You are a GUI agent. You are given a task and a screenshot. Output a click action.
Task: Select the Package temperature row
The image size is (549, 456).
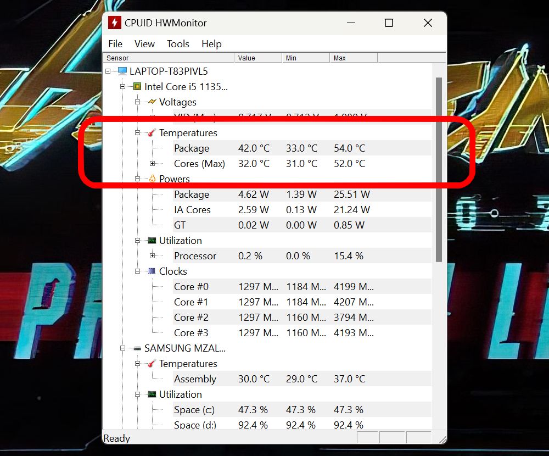(x=302, y=148)
